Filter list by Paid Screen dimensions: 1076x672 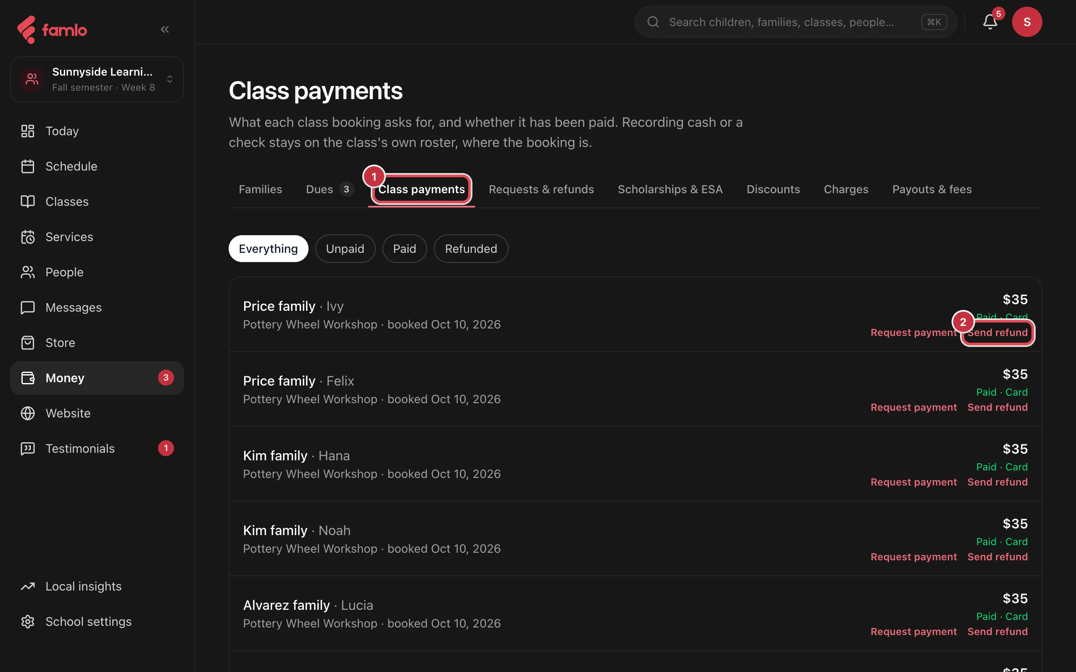(x=405, y=249)
